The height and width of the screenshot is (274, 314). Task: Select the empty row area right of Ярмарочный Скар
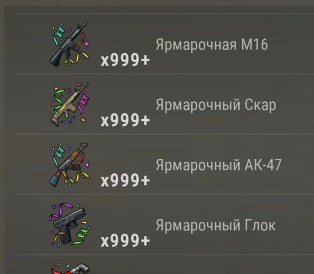[295, 104]
